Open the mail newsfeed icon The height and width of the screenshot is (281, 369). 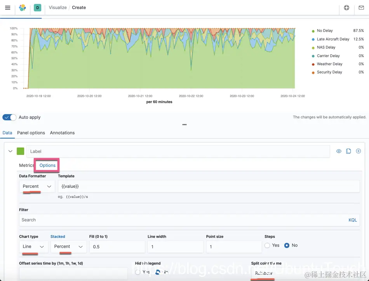pyautogui.click(x=361, y=7)
